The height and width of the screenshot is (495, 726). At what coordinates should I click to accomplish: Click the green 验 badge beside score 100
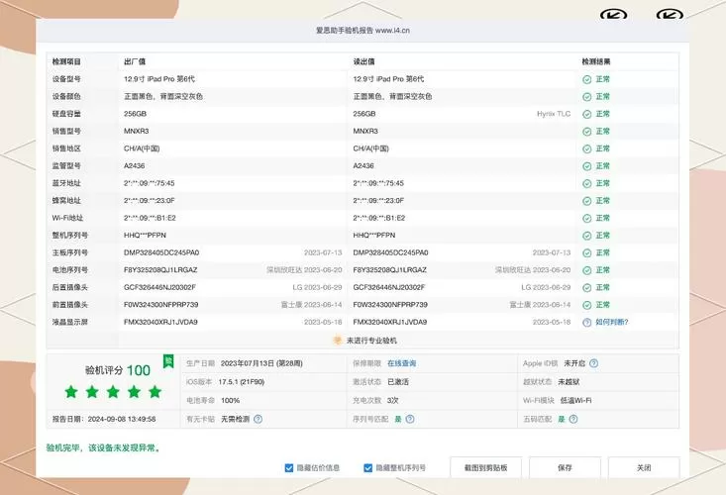[168, 361]
